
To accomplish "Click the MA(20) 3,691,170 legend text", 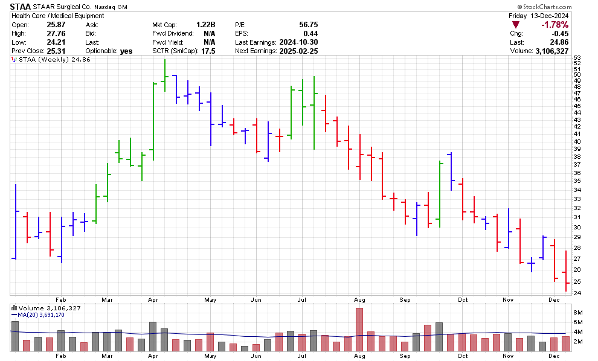I will click(x=41, y=315).
